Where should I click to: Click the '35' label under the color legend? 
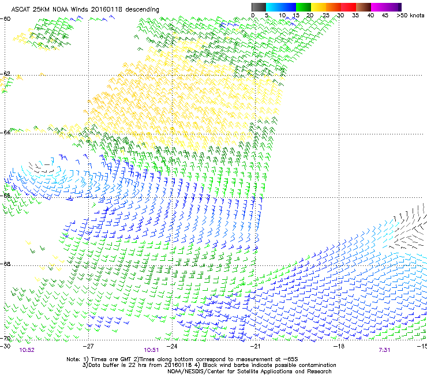(x=355, y=16)
